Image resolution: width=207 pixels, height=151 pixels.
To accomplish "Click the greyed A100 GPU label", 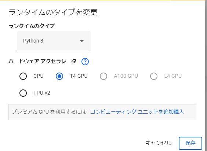I will (126, 76).
